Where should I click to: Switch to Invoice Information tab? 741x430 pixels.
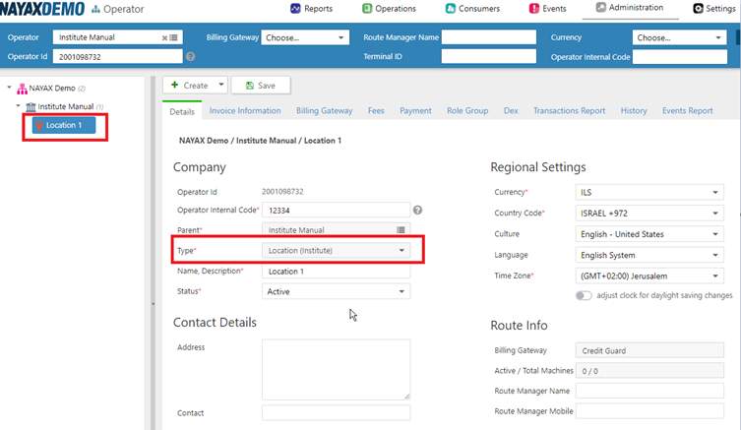pyautogui.click(x=245, y=110)
